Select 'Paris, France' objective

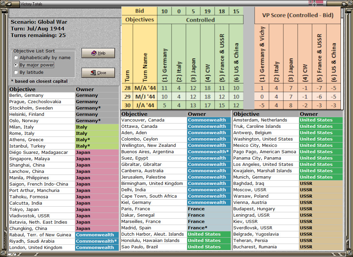(x=154, y=209)
